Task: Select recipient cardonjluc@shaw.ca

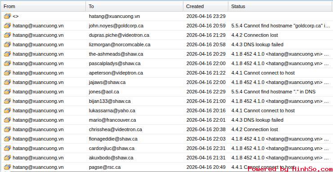Action: click(x=111, y=148)
